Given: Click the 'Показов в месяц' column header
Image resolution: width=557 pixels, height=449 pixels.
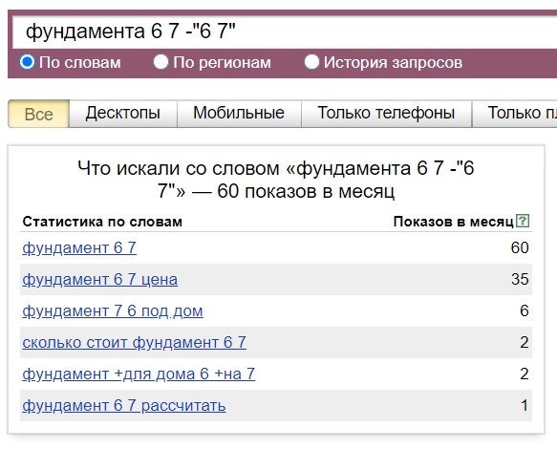Looking at the screenshot, I should pyautogui.click(x=454, y=222).
